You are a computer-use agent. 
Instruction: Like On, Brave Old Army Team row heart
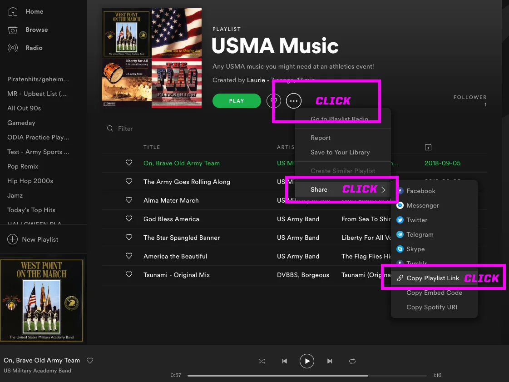tap(129, 163)
